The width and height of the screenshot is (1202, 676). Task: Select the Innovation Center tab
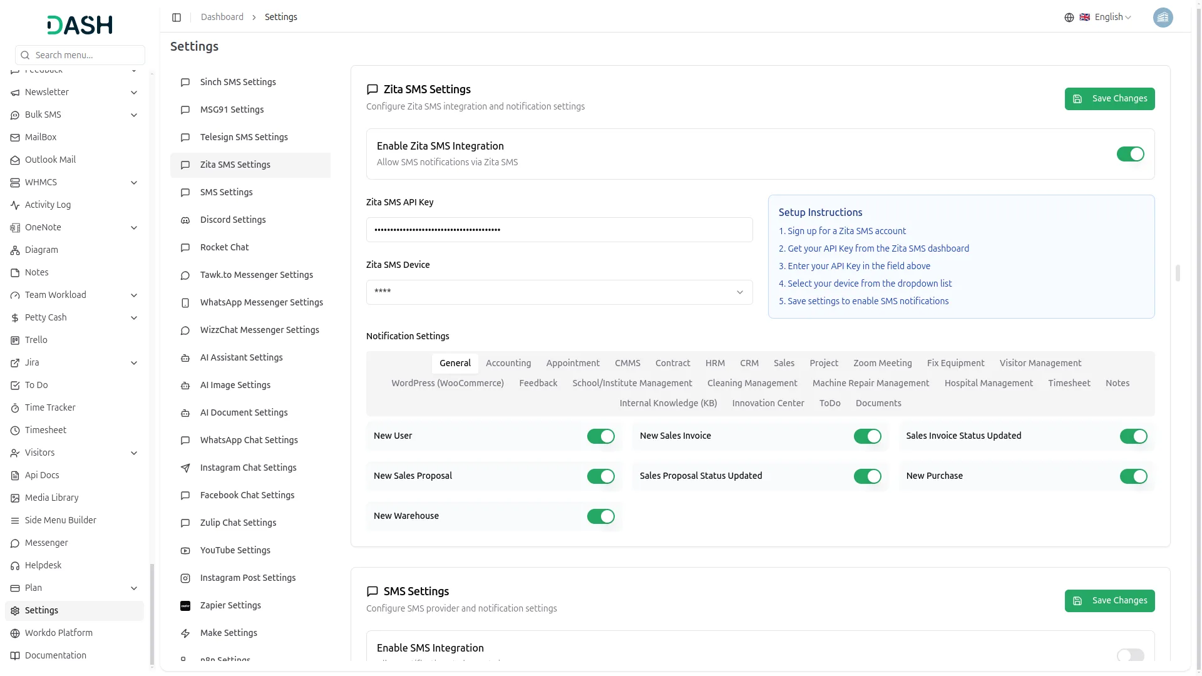pyautogui.click(x=768, y=403)
